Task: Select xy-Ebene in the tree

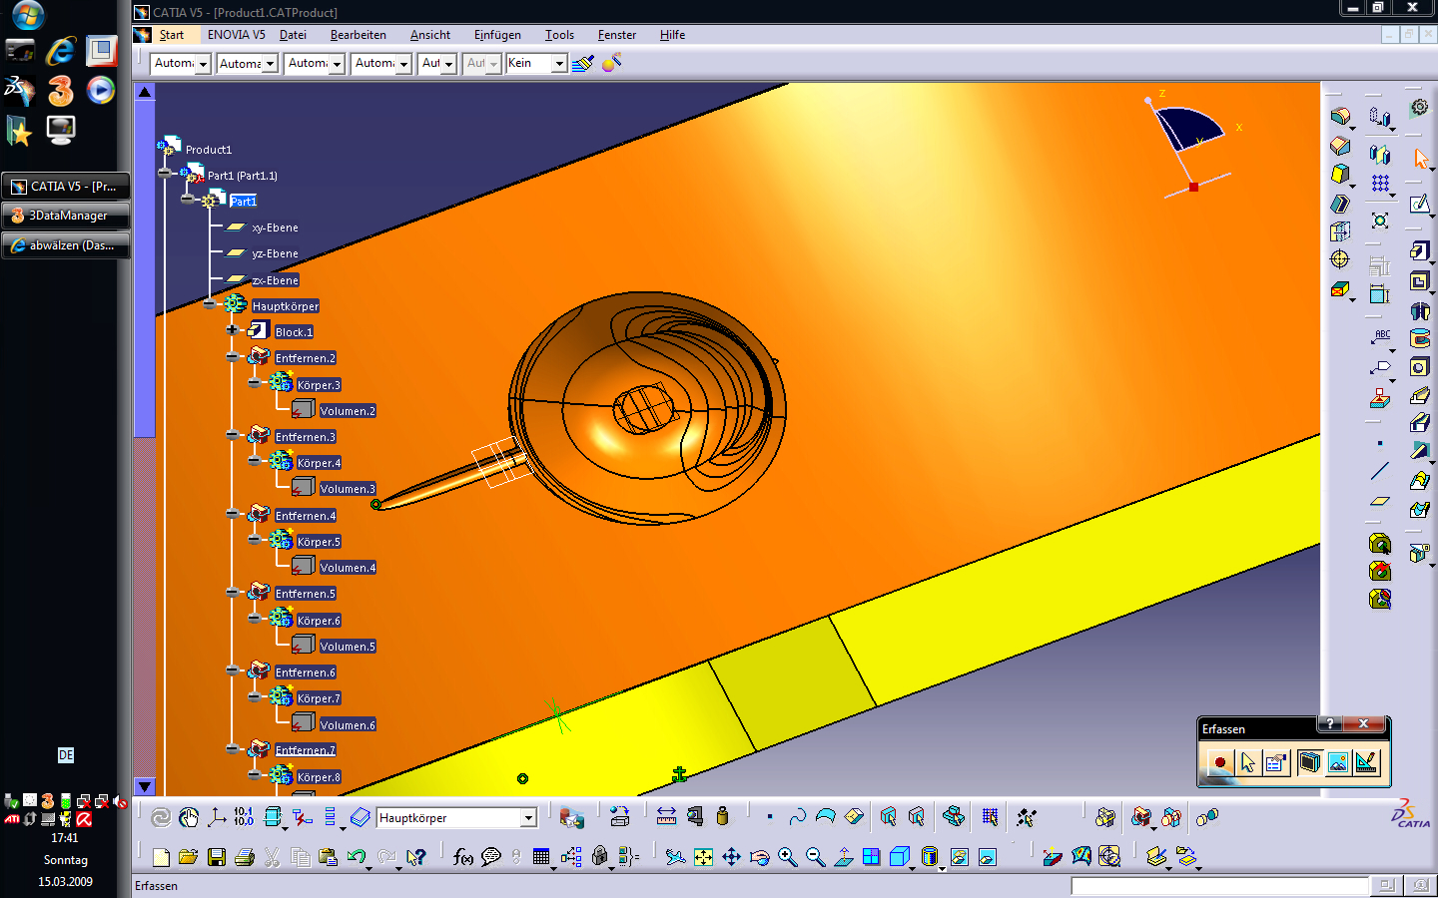Action: [275, 227]
